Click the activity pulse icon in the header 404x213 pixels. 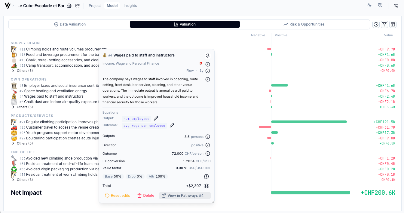[369, 5]
